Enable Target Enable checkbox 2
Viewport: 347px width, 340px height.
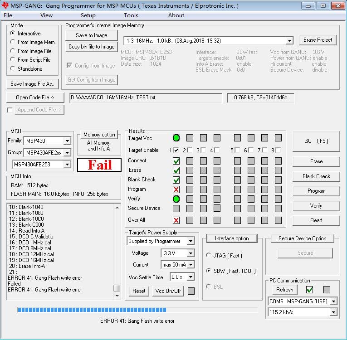(x=190, y=150)
